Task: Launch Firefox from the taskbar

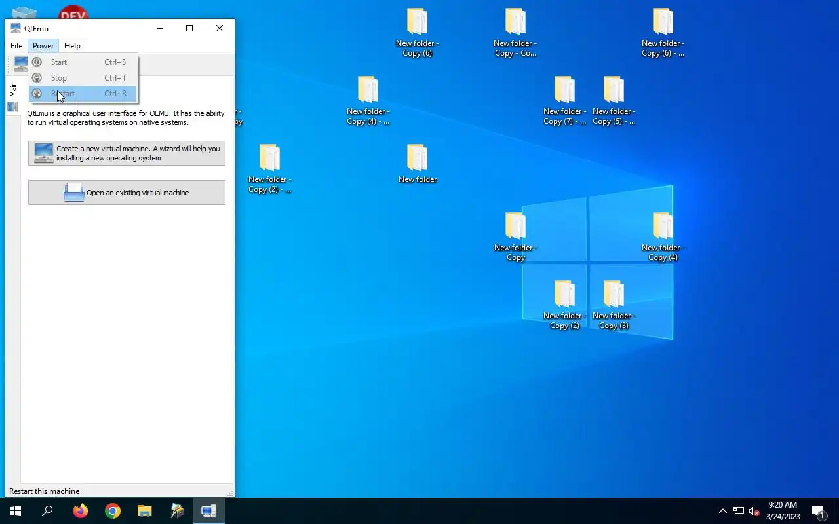Action: tap(80, 511)
